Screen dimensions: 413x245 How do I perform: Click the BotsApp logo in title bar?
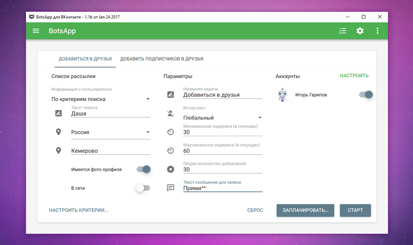[31, 17]
